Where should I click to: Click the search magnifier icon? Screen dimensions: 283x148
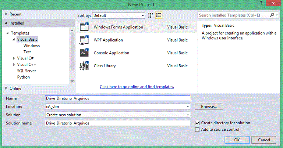pyautogui.click(x=272, y=15)
